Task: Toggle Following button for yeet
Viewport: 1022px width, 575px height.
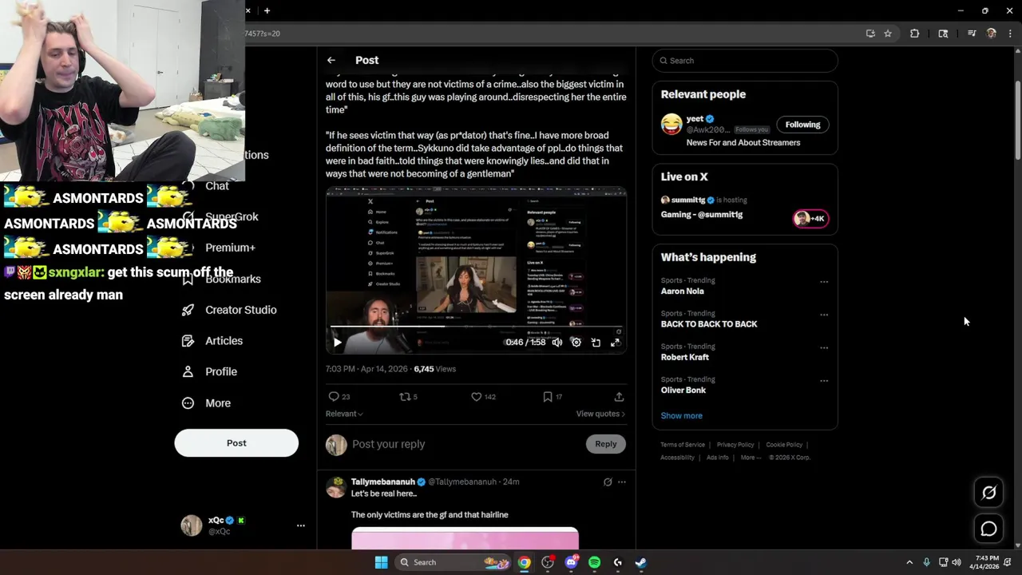Action: tap(802, 125)
